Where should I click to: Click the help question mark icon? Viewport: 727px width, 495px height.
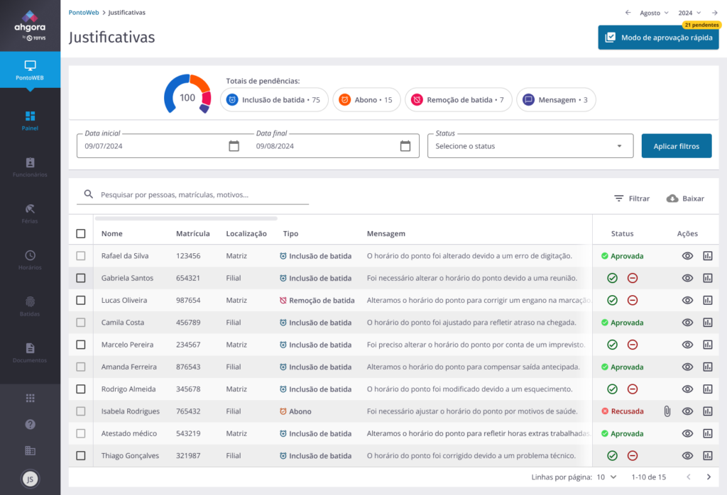point(30,424)
